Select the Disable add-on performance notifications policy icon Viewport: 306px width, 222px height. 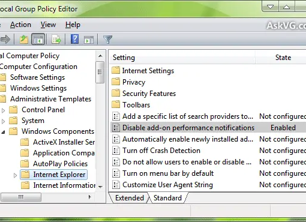click(x=116, y=128)
